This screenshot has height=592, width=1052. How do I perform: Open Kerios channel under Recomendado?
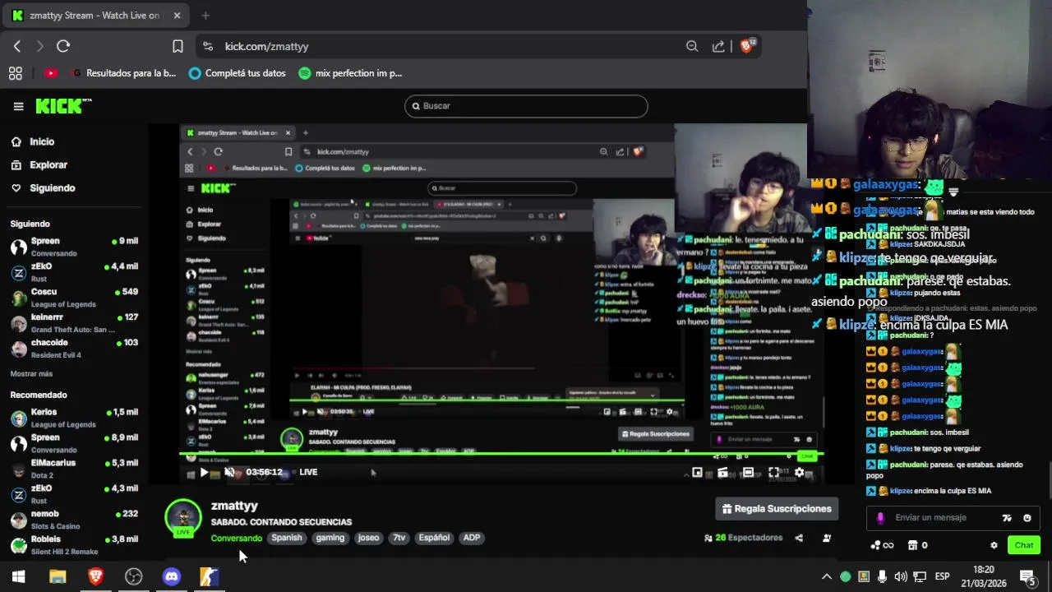coord(74,418)
